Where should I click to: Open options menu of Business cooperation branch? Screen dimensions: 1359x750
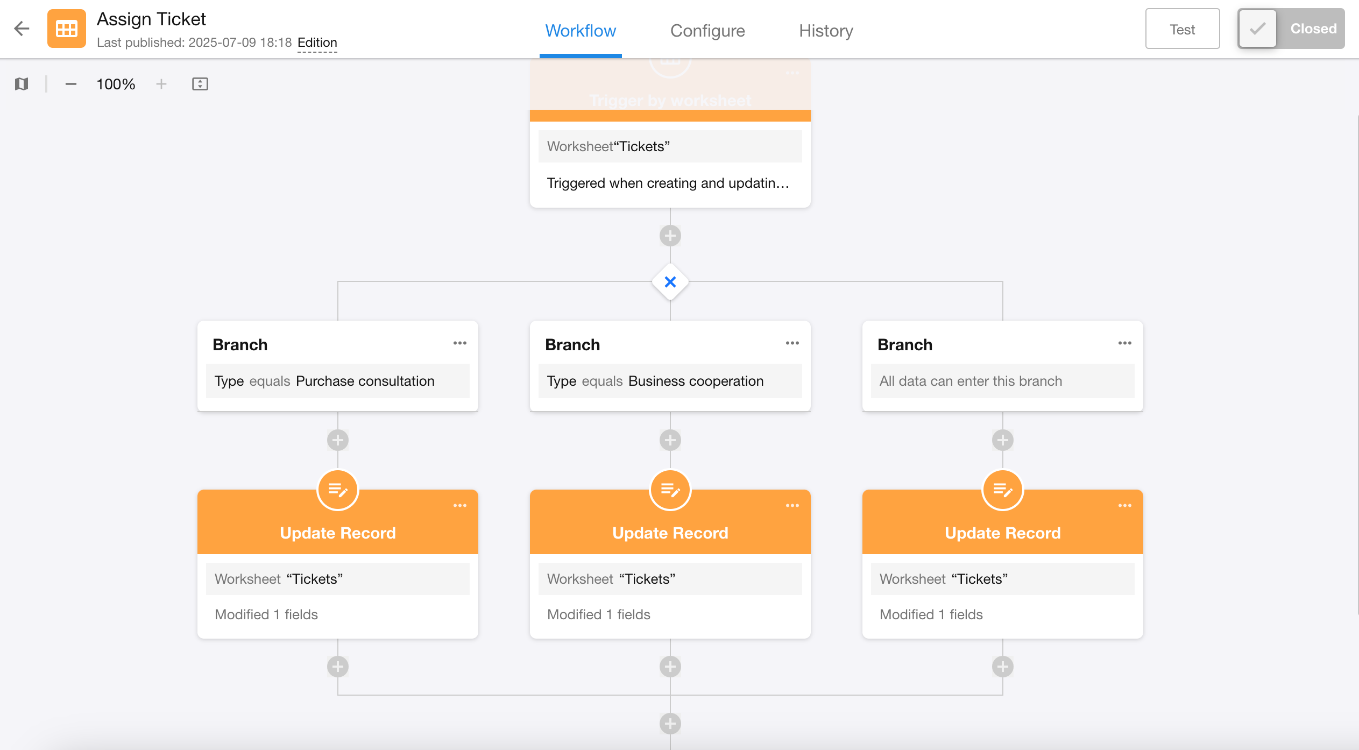(x=792, y=343)
